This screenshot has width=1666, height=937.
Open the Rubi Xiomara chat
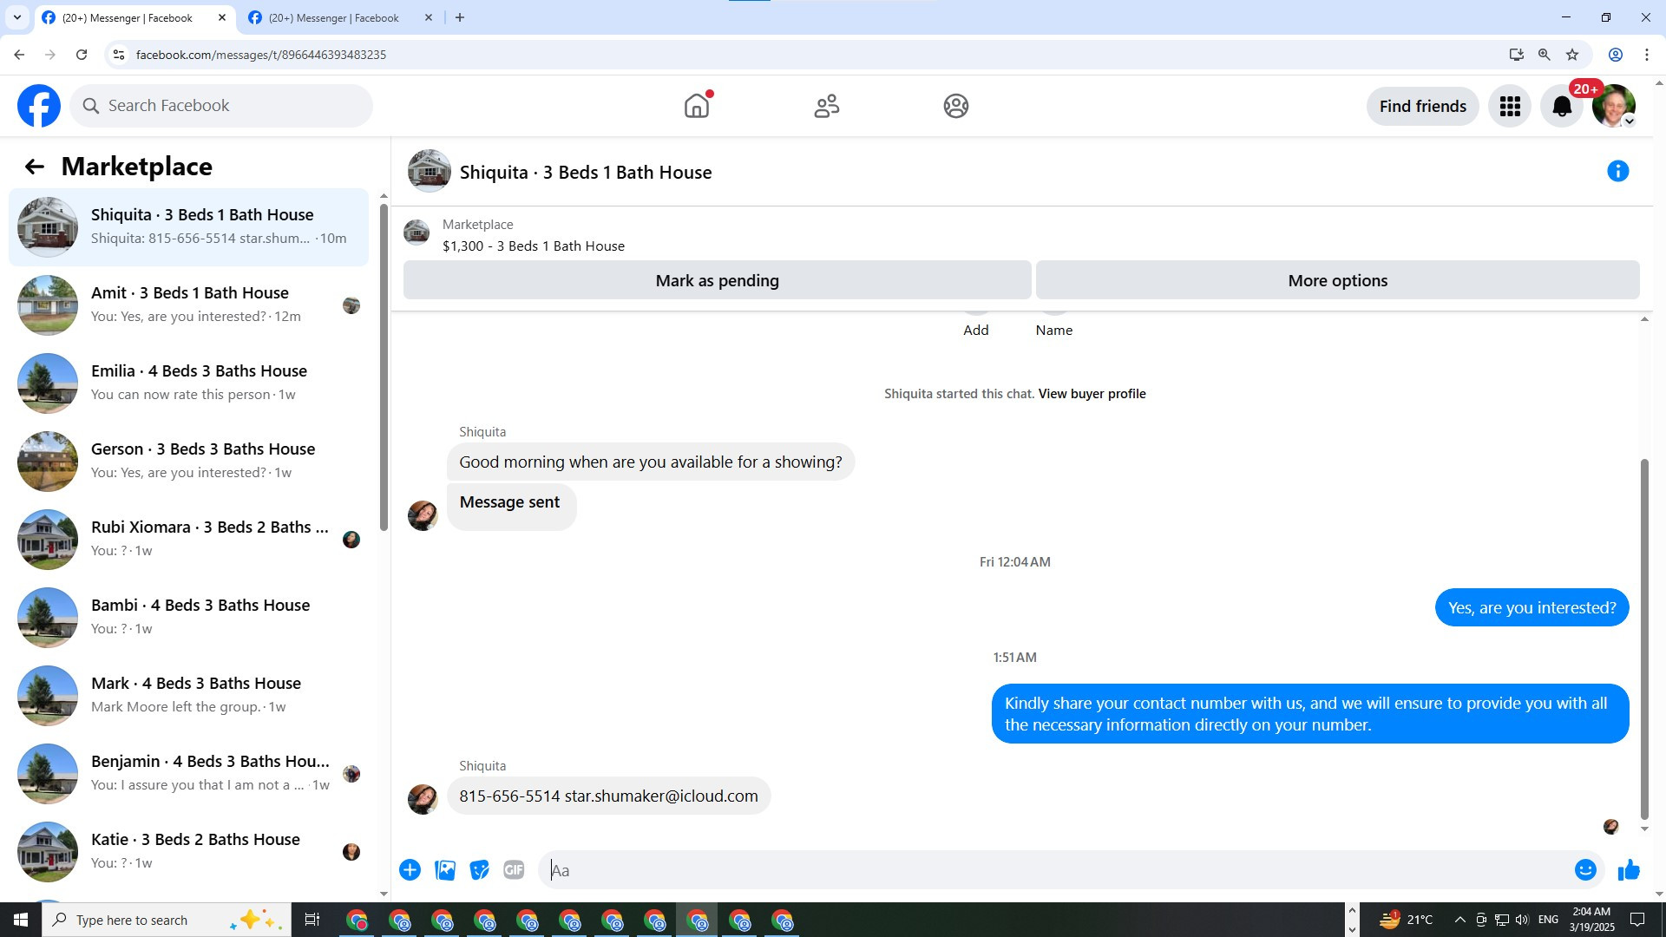click(188, 540)
